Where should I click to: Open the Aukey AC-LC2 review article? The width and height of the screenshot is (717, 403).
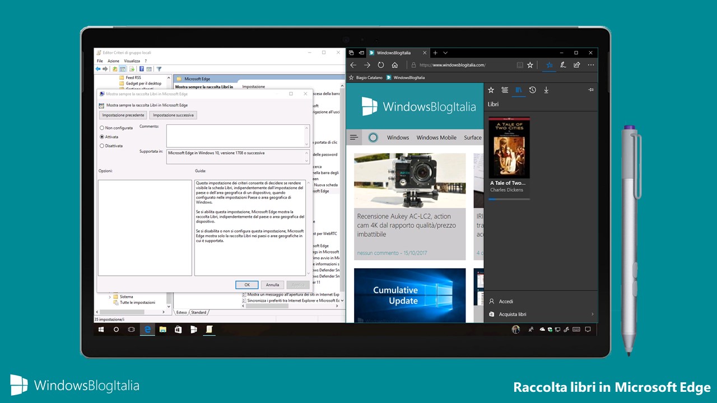tap(409, 206)
